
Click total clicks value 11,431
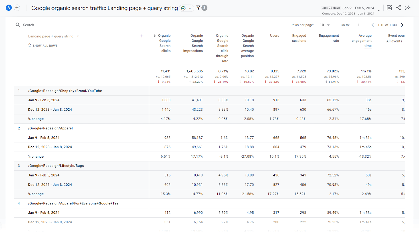(x=166, y=71)
